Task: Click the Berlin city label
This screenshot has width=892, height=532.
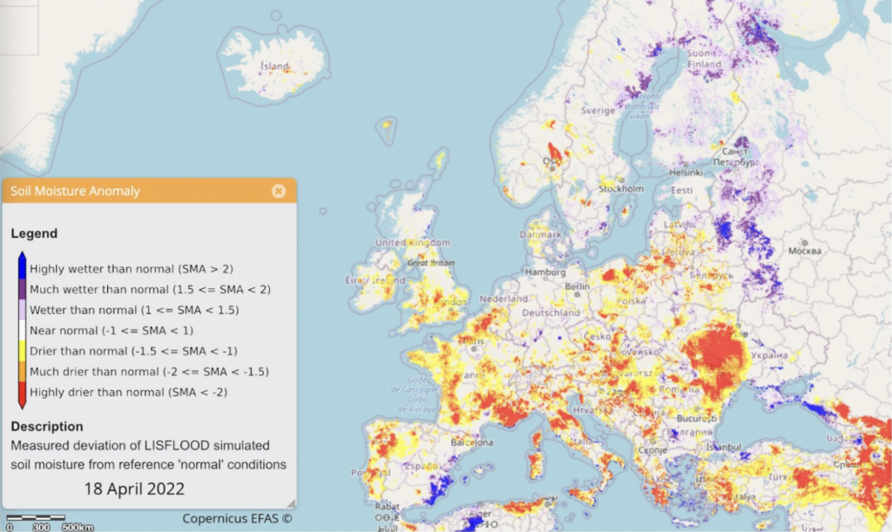Action: pyautogui.click(x=578, y=286)
